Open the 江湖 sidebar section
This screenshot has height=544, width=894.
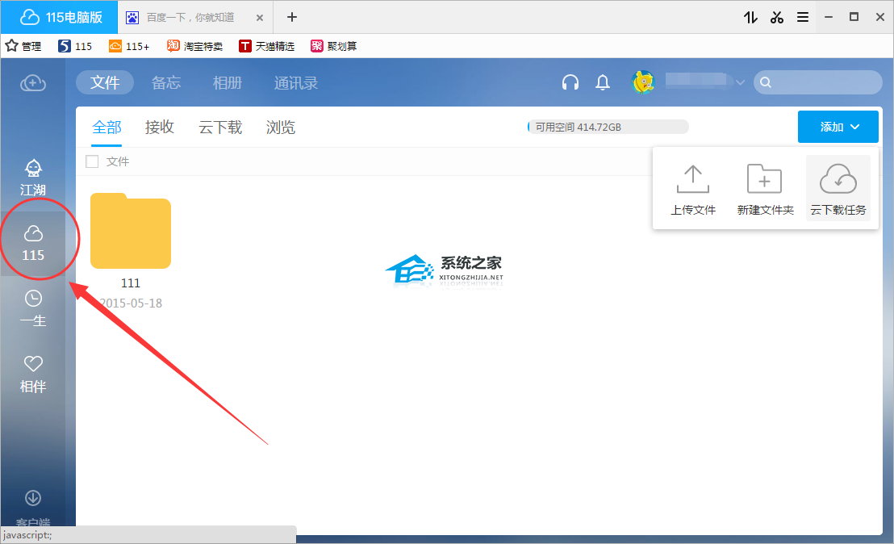(x=33, y=178)
